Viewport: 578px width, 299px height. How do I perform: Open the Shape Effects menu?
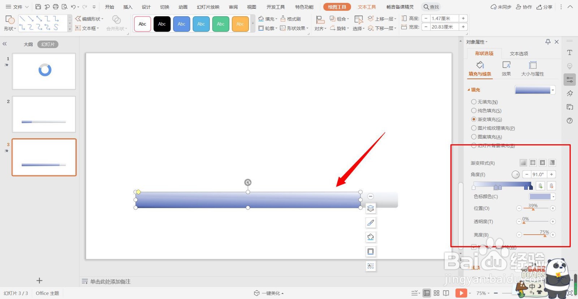point(294,28)
